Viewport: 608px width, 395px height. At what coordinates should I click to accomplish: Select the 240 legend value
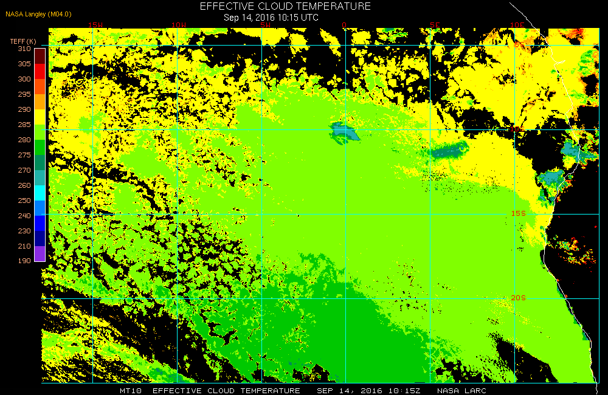pyautogui.click(x=24, y=216)
